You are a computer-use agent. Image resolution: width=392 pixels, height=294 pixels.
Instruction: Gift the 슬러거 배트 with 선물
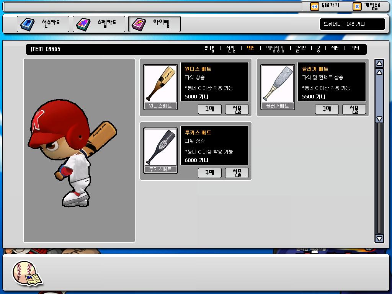(x=354, y=109)
